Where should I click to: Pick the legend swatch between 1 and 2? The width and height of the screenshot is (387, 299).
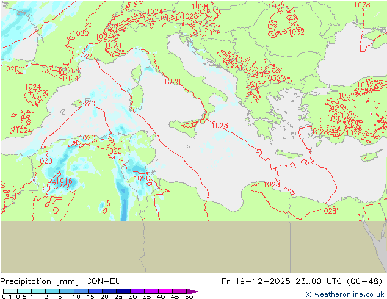tap(38, 291)
